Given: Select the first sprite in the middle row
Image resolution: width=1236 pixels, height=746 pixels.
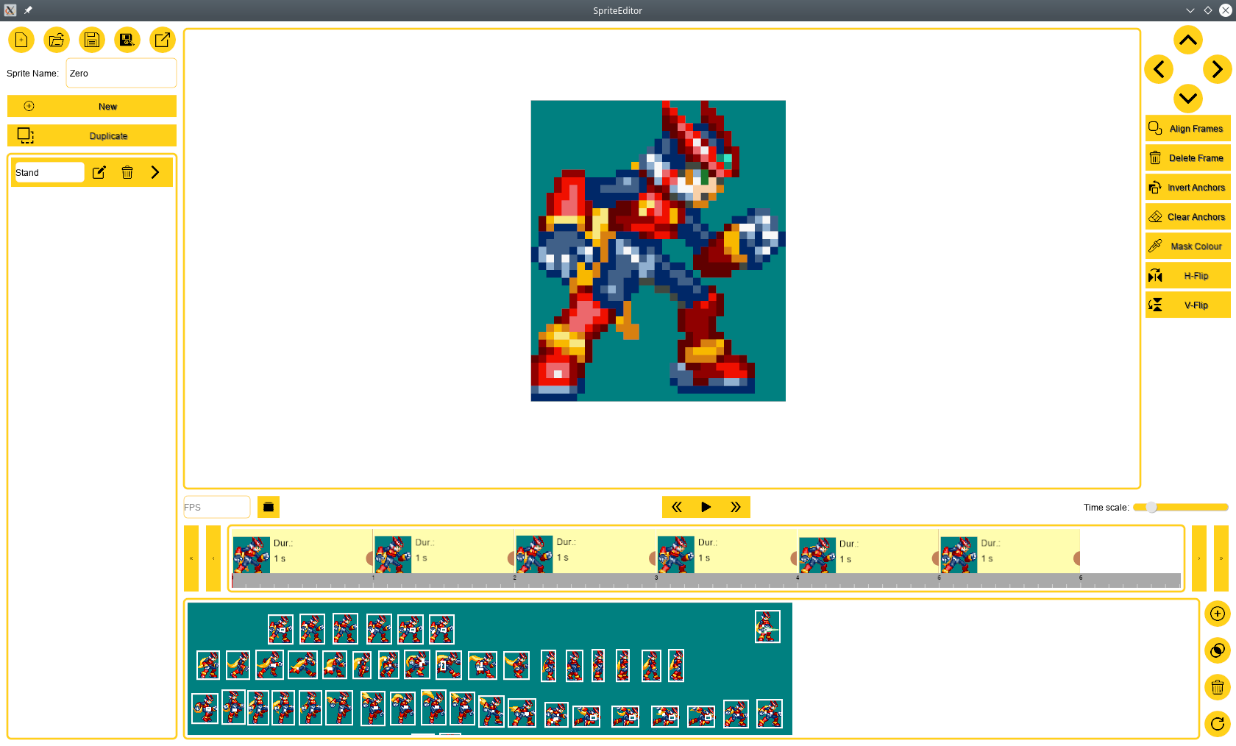Looking at the screenshot, I should (208, 665).
